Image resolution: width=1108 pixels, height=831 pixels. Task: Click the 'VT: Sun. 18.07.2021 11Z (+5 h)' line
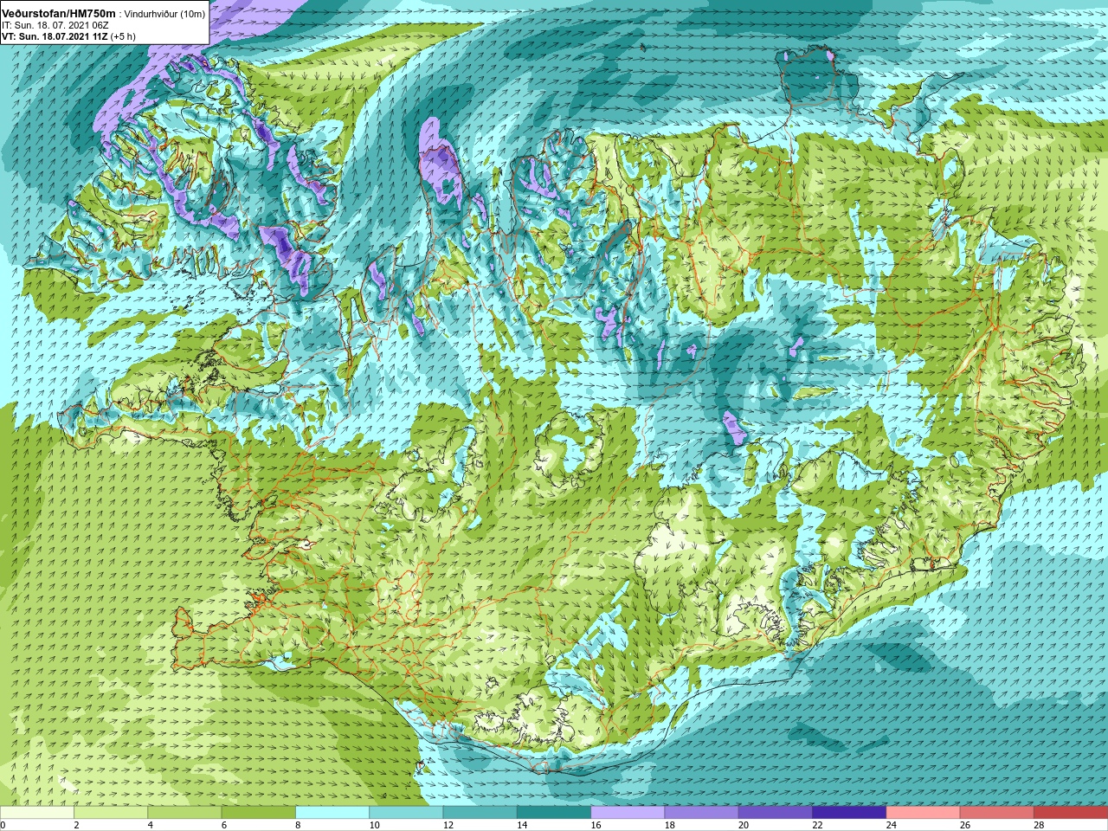[x=68, y=37]
